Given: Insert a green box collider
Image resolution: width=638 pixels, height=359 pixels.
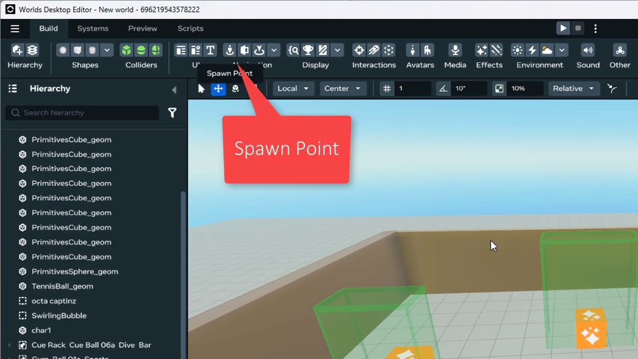Looking at the screenshot, I should 127,50.
